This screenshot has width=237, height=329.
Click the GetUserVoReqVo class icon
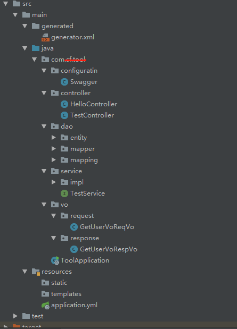[x=74, y=227]
